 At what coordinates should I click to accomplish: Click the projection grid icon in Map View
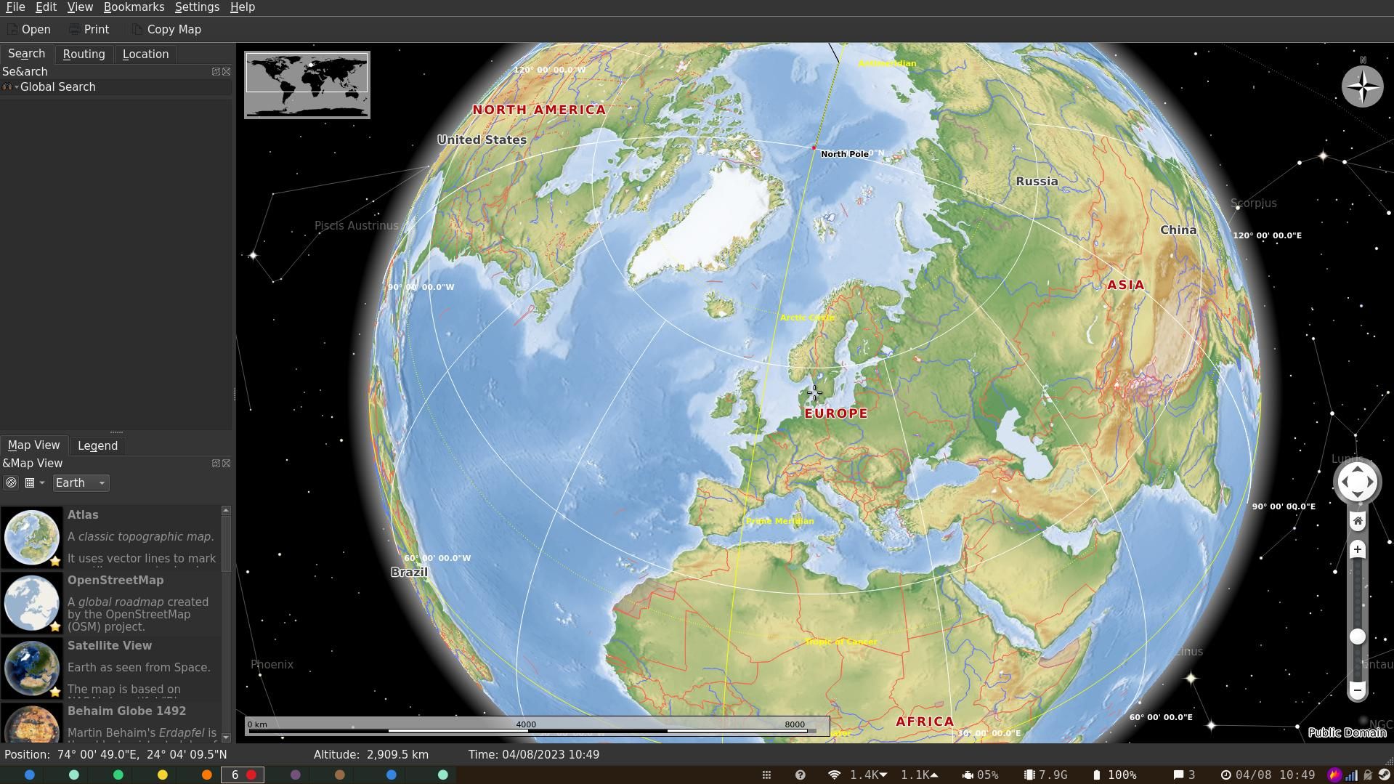click(30, 482)
